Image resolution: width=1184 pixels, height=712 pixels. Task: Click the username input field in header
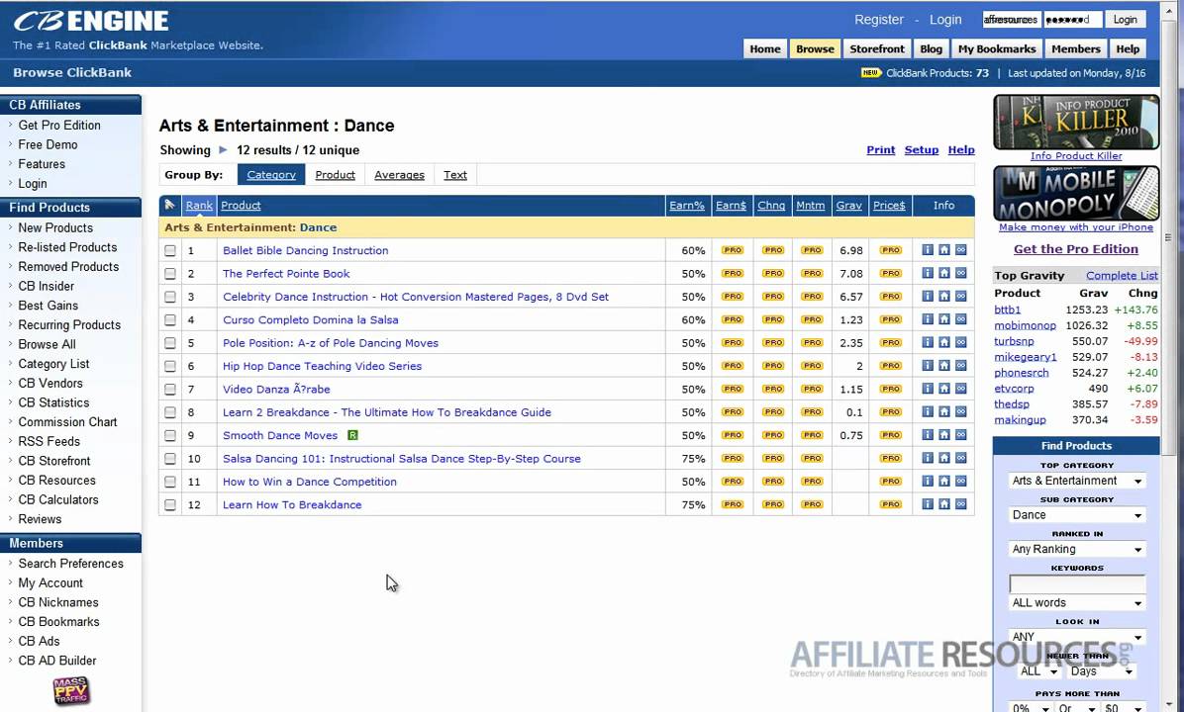point(1011,20)
